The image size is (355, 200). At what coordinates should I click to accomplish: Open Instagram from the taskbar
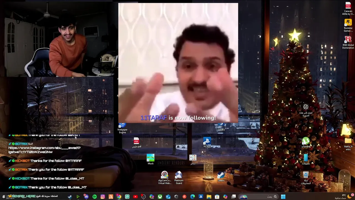coord(103,197)
